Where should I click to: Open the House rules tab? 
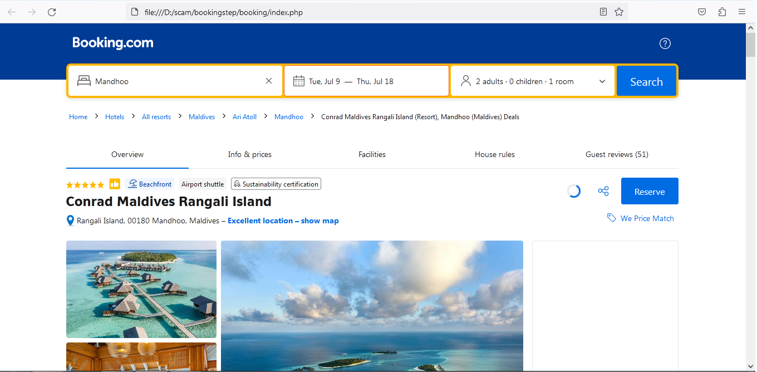pos(495,154)
